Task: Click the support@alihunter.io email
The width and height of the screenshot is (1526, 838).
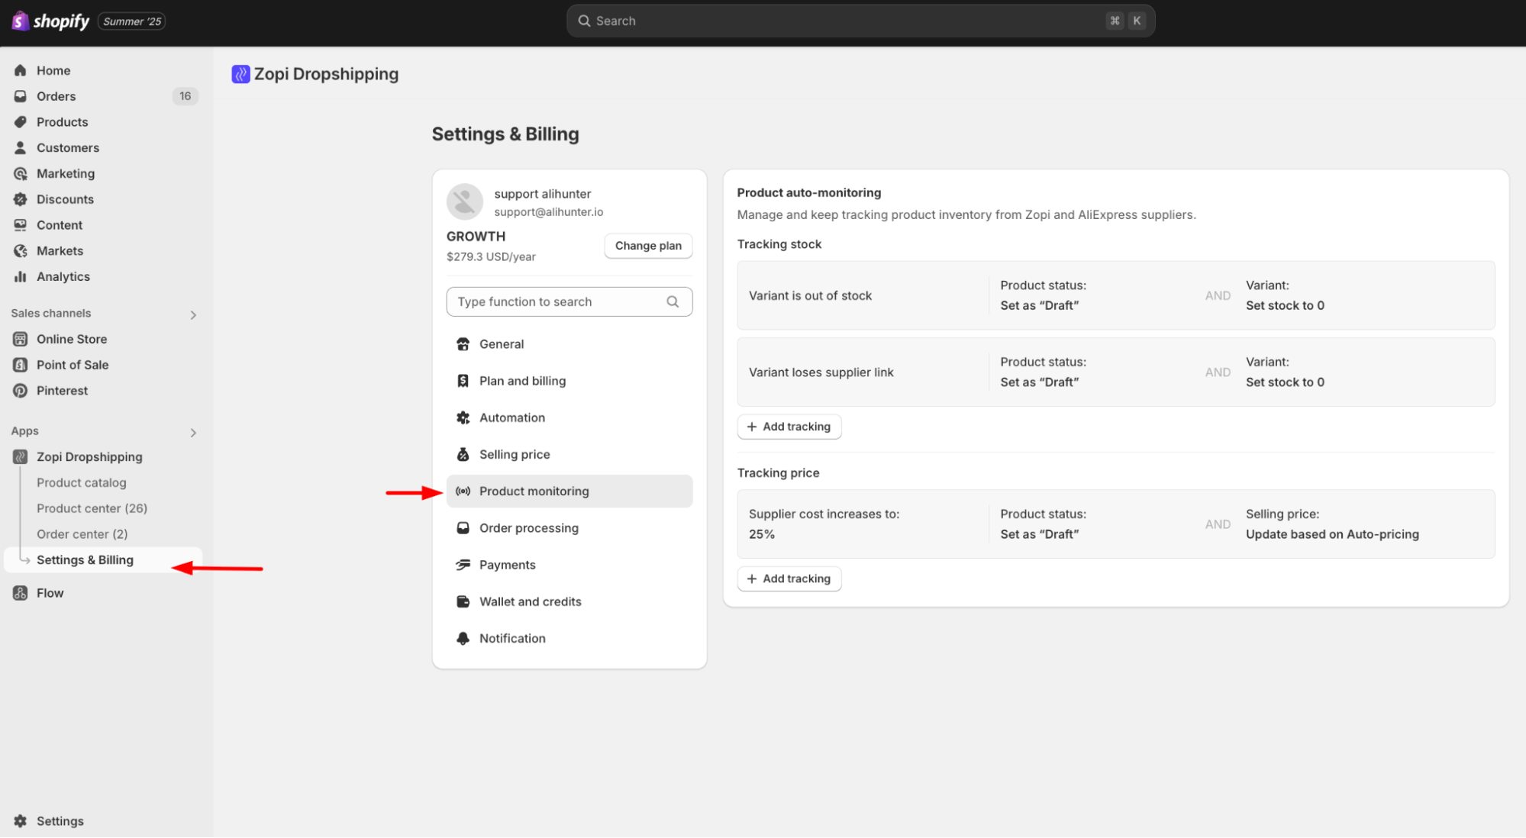Action: [x=549, y=212]
